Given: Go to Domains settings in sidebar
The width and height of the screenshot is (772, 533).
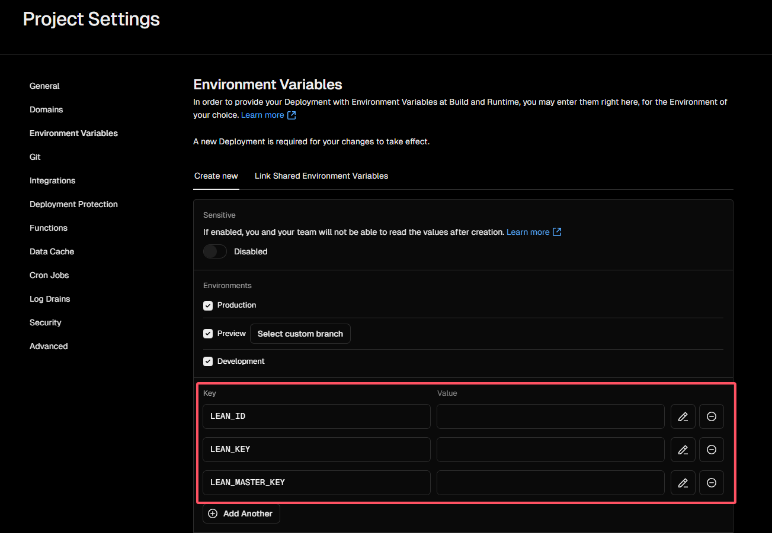Looking at the screenshot, I should (x=46, y=109).
